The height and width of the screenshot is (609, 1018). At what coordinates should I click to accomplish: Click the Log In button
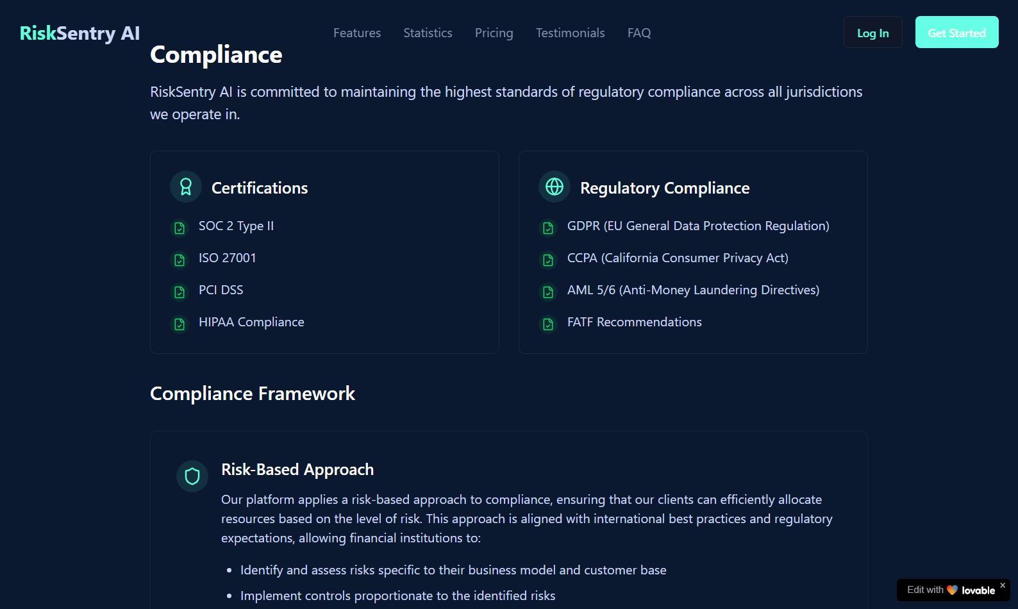(x=872, y=32)
